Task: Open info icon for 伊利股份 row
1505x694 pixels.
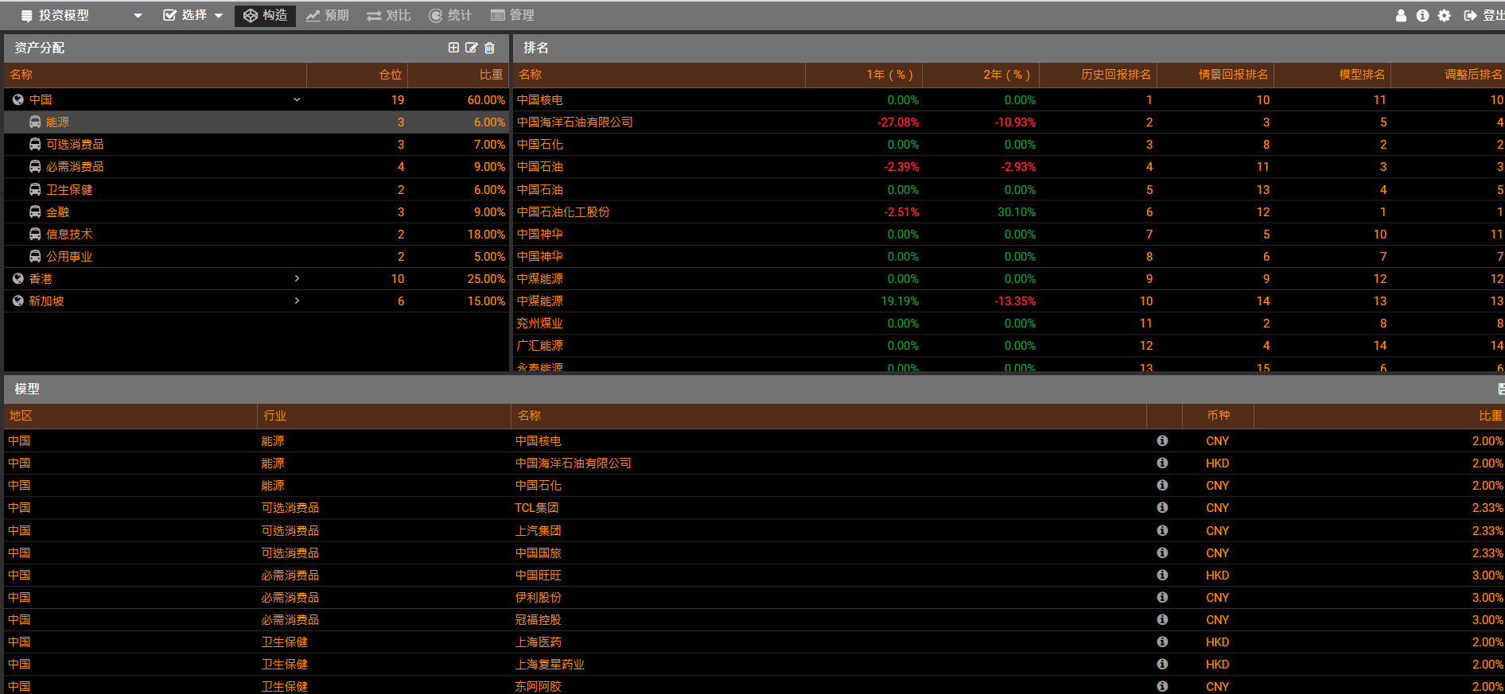Action: tap(1162, 597)
